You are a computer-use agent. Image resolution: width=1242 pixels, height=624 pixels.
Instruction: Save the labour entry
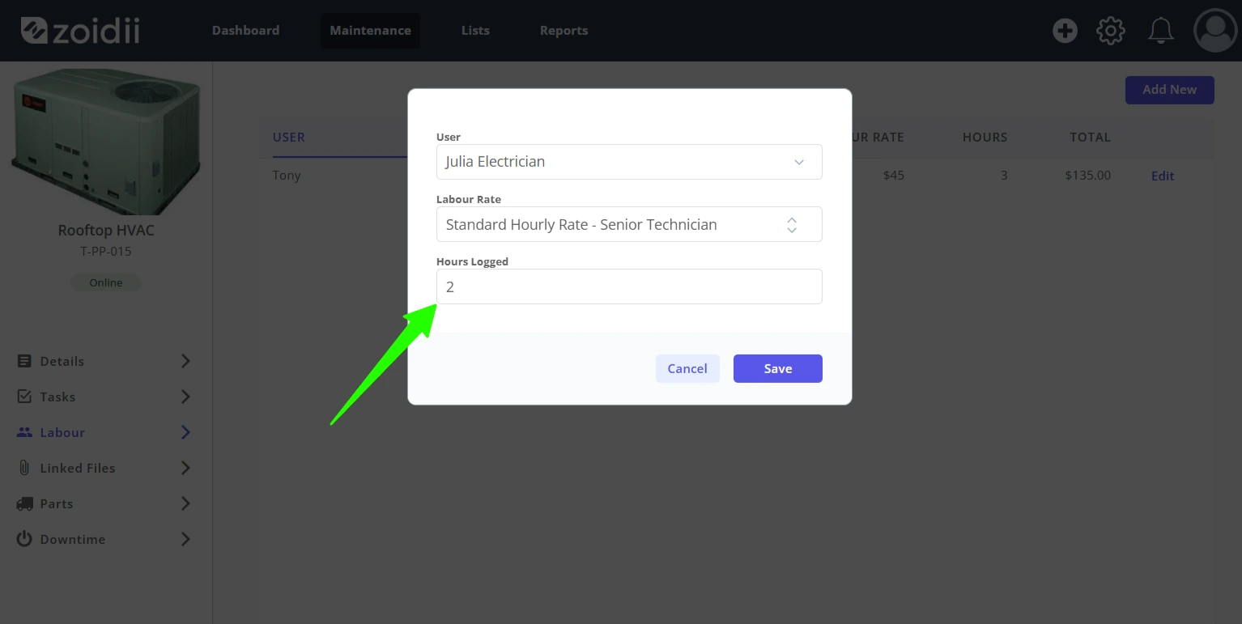pyautogui.click(x=778, y=368)
